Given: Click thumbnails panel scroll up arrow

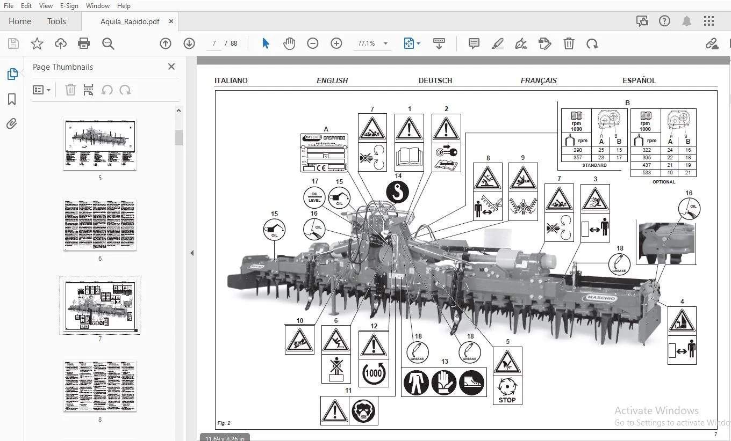Looking at the screenshot, I should 178,111.
